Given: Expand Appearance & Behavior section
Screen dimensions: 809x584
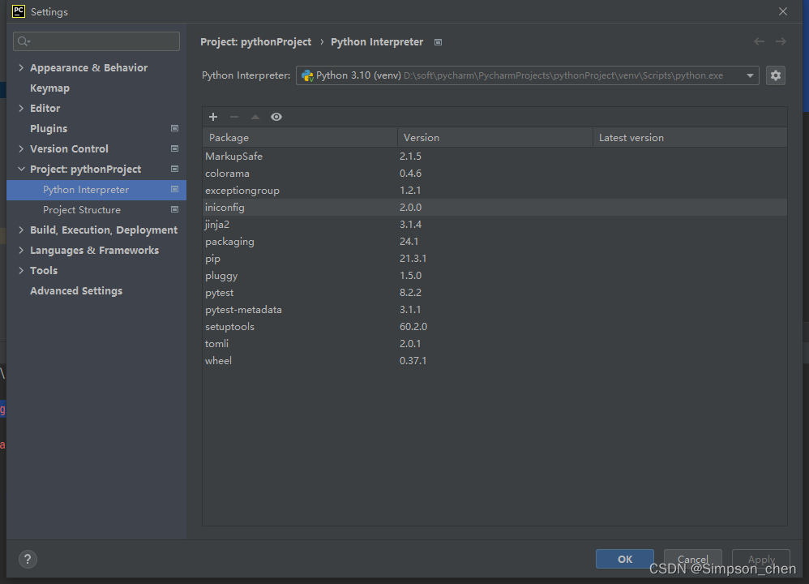Looking at the screenshot, I should [x=21, y=67].
